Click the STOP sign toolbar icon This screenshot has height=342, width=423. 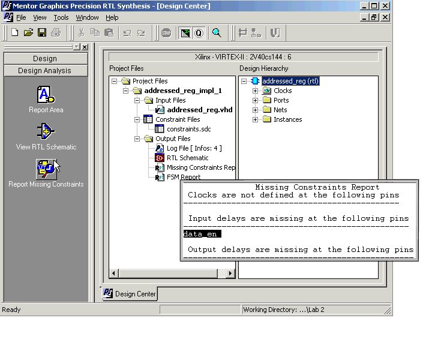(166, 33)
